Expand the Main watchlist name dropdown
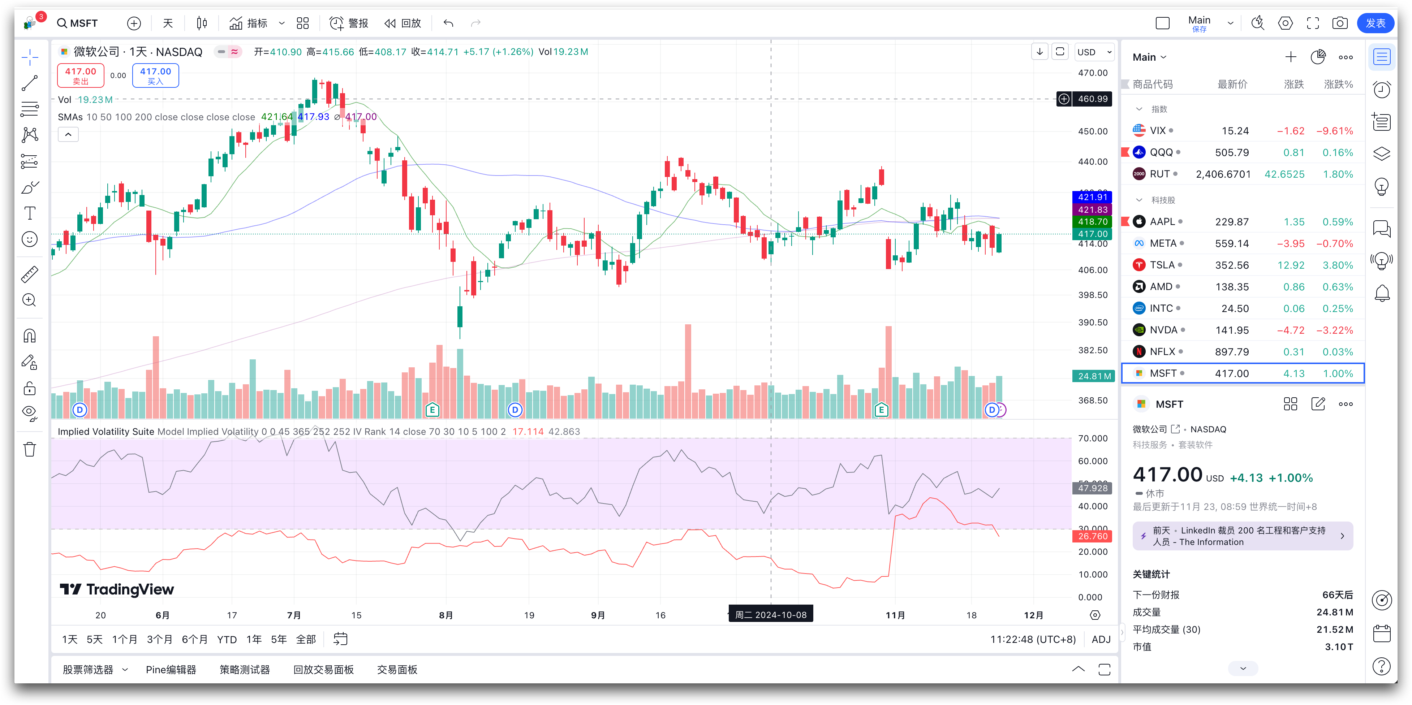1412x705 pixels. point(1150,57)
